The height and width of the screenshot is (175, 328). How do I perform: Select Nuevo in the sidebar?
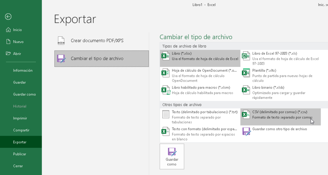click(21, 42)
